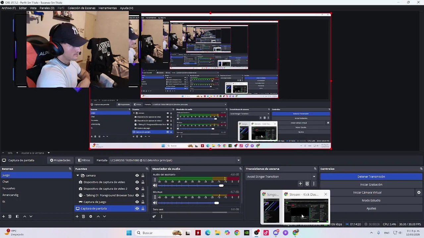Open Filtros for selected source
This screenshot has width=424, height=238.
pyautogui.click(x=84, y=160)
